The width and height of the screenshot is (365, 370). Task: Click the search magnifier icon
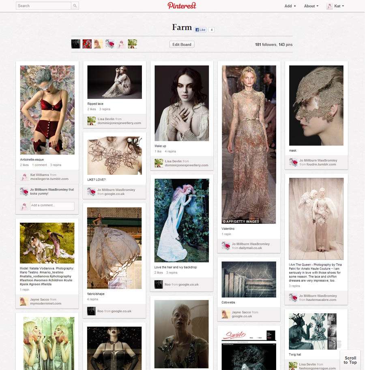click(x=75, y=6)
